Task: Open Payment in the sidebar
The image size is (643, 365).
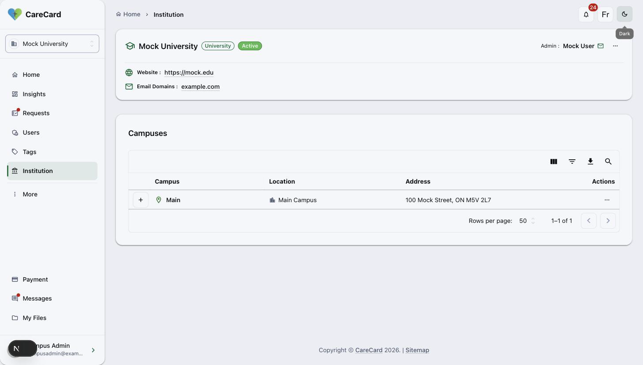Action: pyautogui.click(x=52, y=279)
